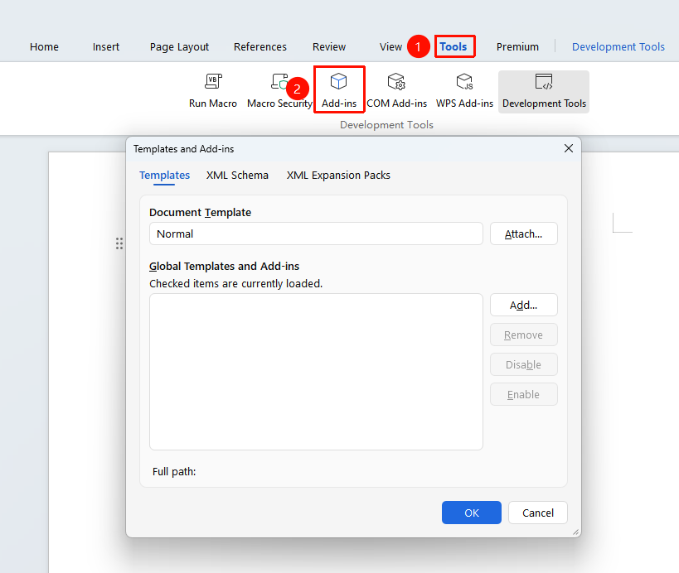Switch to the Insert tab
This screenshot has width=679, height=573.
pyautogui.click(x=106, y=46)
